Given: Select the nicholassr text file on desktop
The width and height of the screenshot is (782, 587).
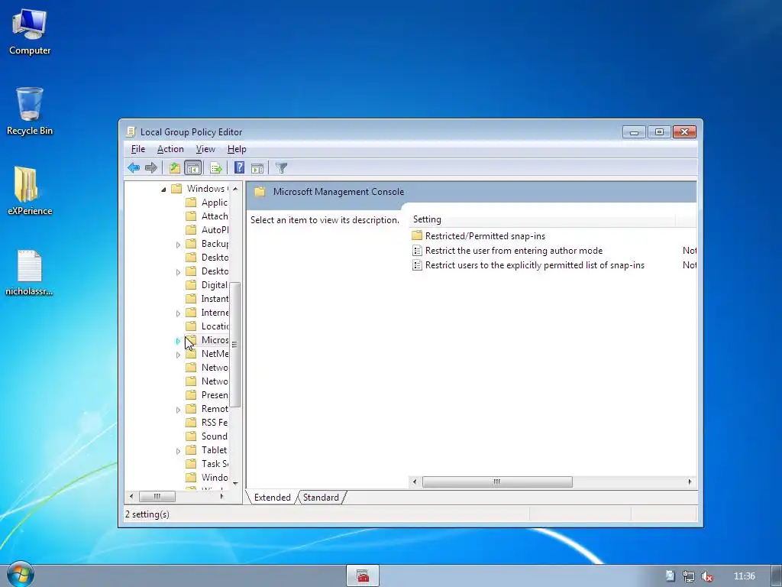Looking at the screenshot, I should point(30,273).
